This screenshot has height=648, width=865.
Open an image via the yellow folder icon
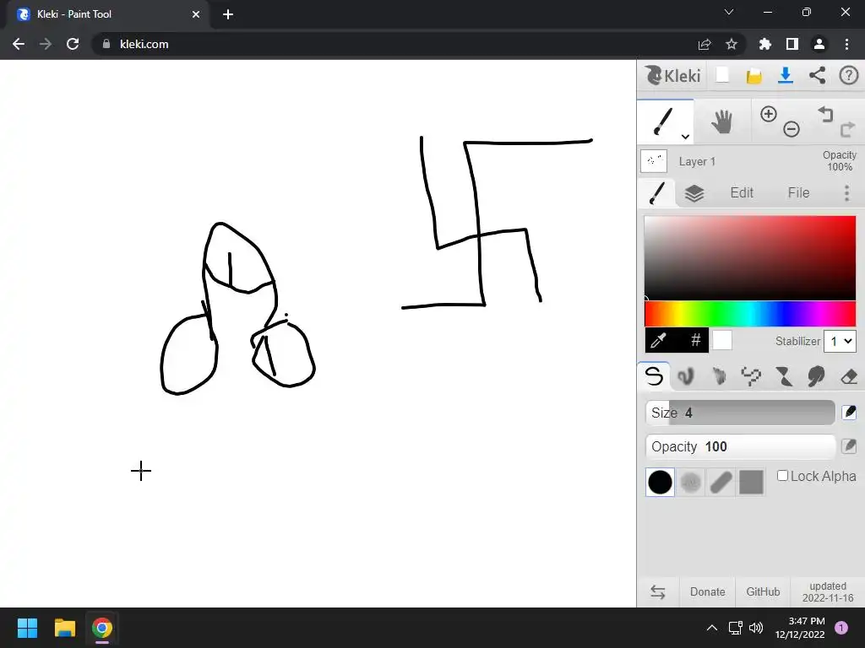pyautogui.click(x=754, y=76)
